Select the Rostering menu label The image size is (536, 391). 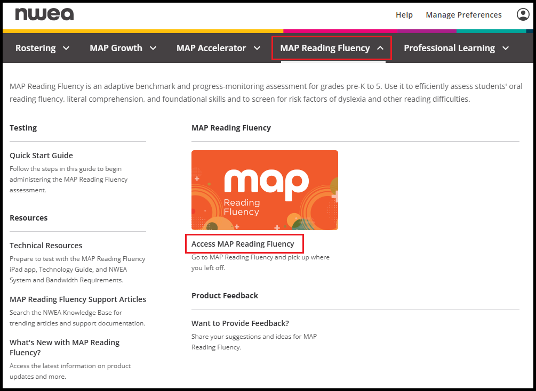35,48
